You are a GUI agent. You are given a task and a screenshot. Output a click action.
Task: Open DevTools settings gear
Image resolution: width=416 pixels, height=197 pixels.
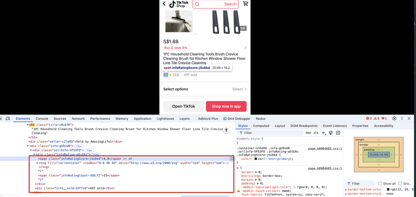[394, 119]
